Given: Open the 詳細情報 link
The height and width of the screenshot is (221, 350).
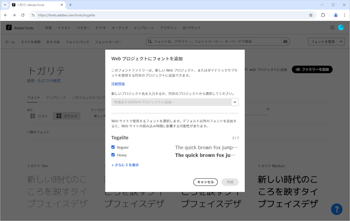Looking at the screenshot, I should click(118, 84).
